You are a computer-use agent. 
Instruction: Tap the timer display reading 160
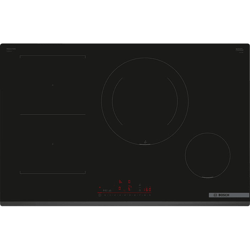point(147,190)
